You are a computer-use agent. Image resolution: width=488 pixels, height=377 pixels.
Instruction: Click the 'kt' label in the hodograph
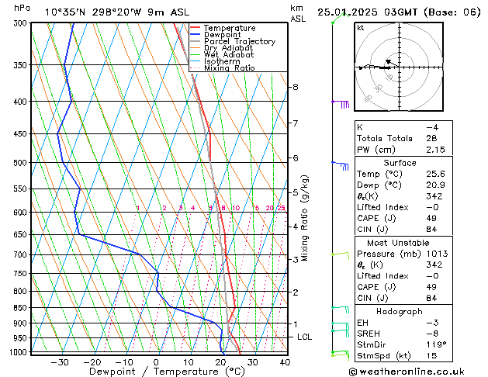point(361,28)
